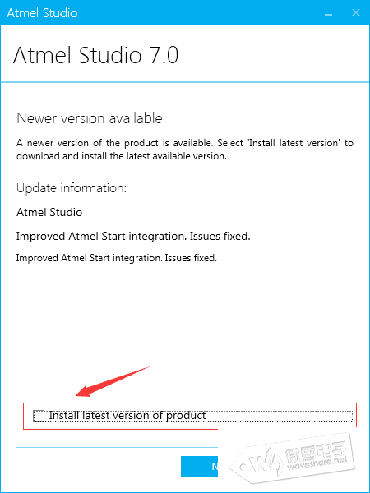Click the blue Next button
370x493 pixels.
(199, 466)
